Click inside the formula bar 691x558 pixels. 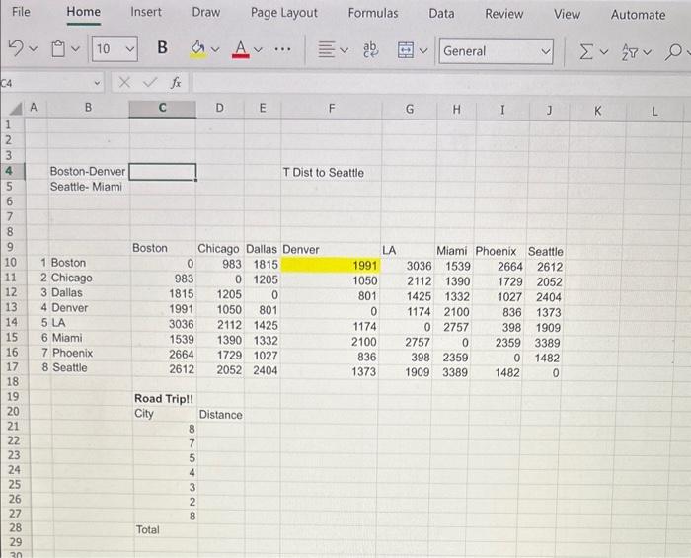click(440, 83)
